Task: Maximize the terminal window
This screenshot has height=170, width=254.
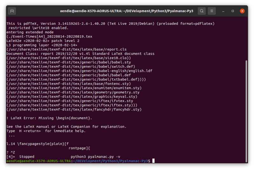Action: (233, 11)
